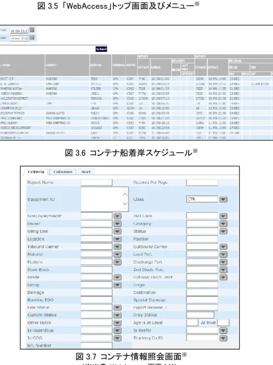This screenshot has height=365, width=273.
Task: Click the Destination input field
Action: point(202,292)
